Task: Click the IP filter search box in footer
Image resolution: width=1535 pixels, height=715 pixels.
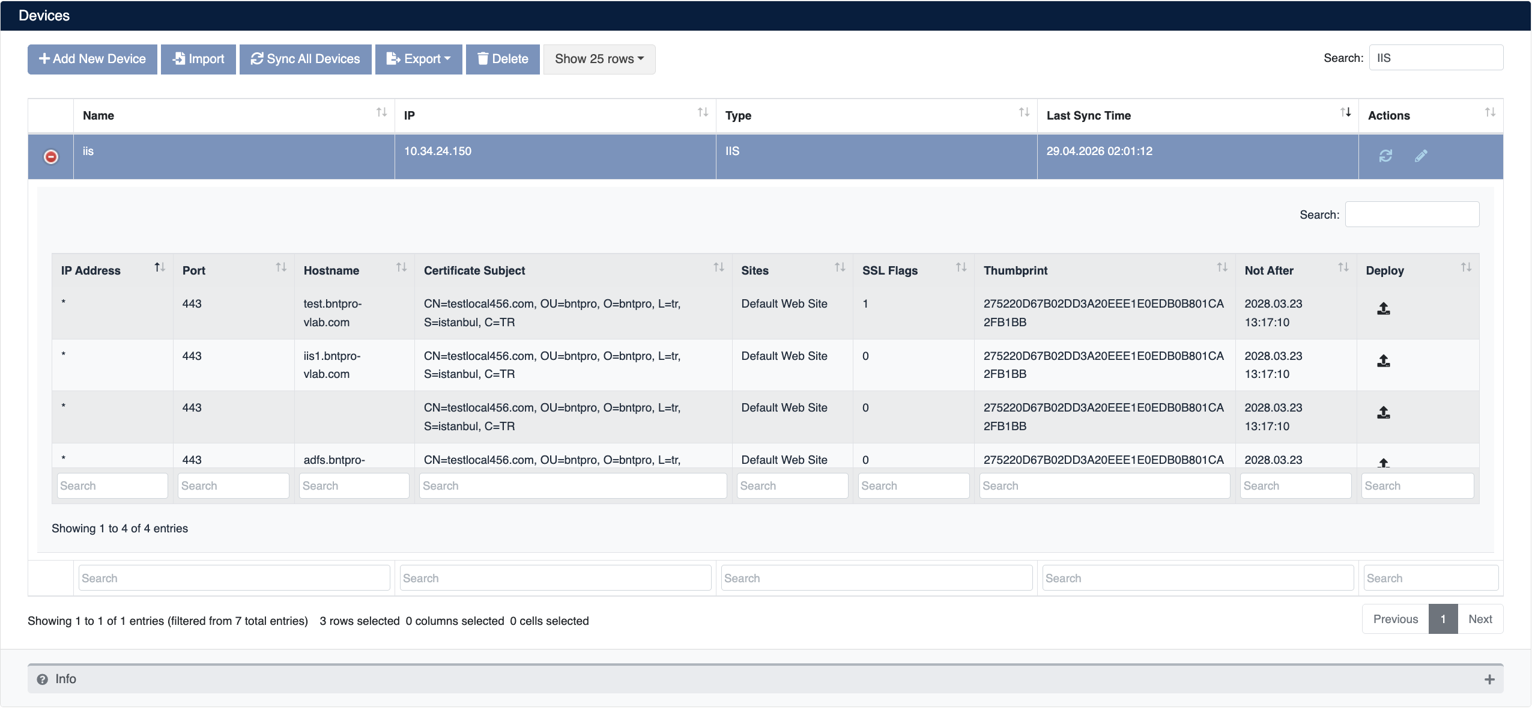Action: 556,578
